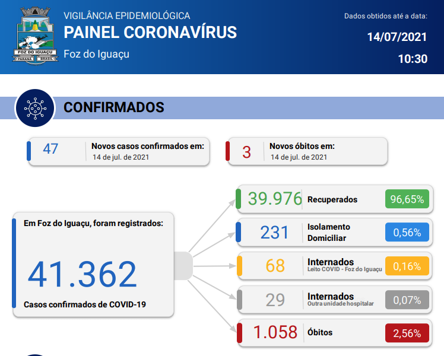The image size is (444, 356).
Task: Click the coronavirus icon beside CONFIRMADOS
Action: click(x=35, y=108)
